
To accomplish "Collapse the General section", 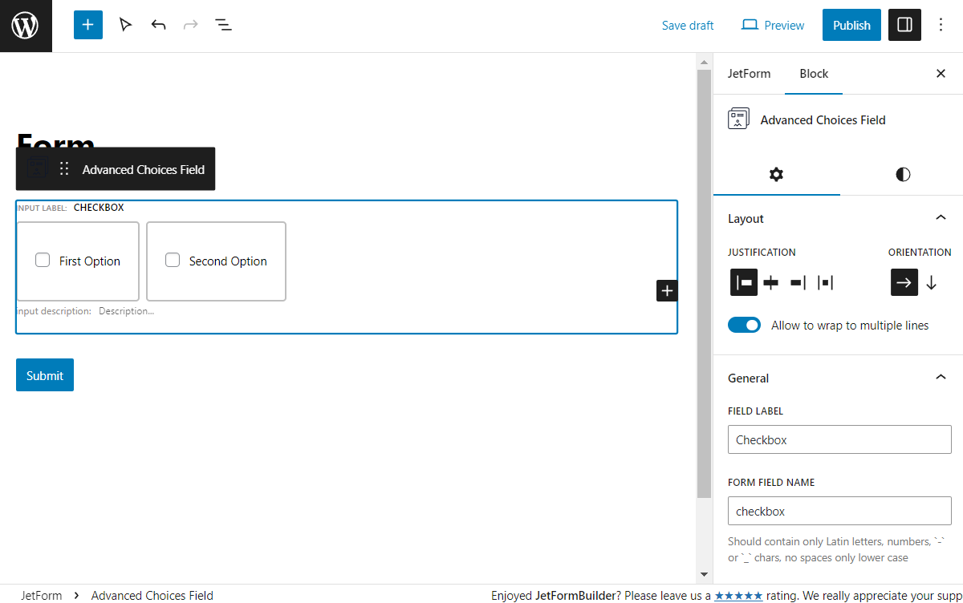I will tap(941, 377).
